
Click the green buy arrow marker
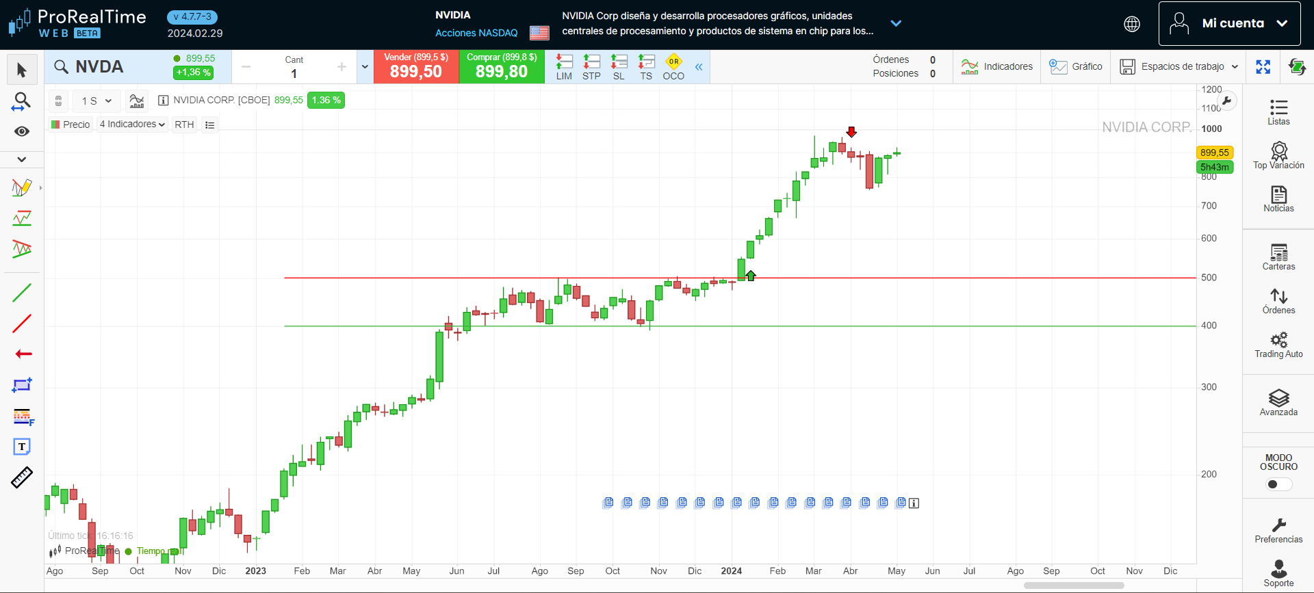tap(751, 276)
